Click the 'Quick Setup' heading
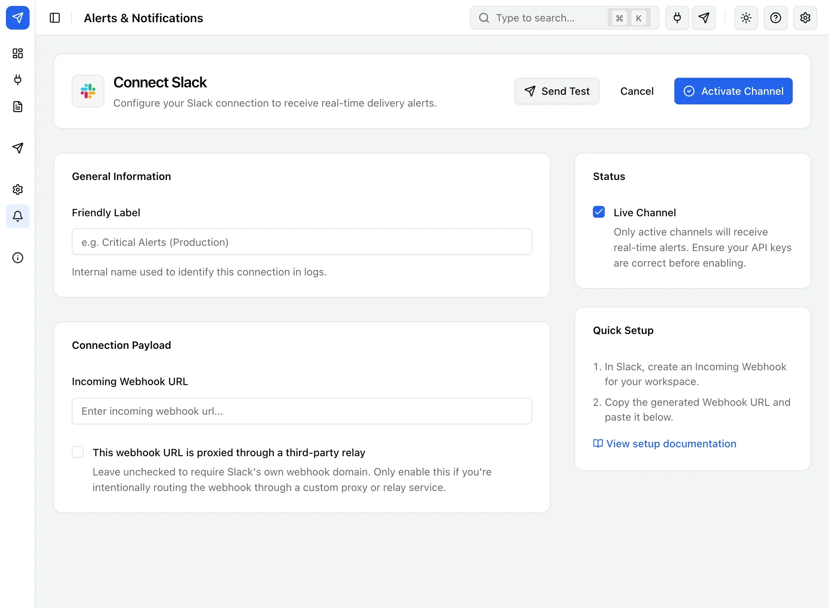The height and width of the screenshot is (608, 829). [x=623, y=330]
